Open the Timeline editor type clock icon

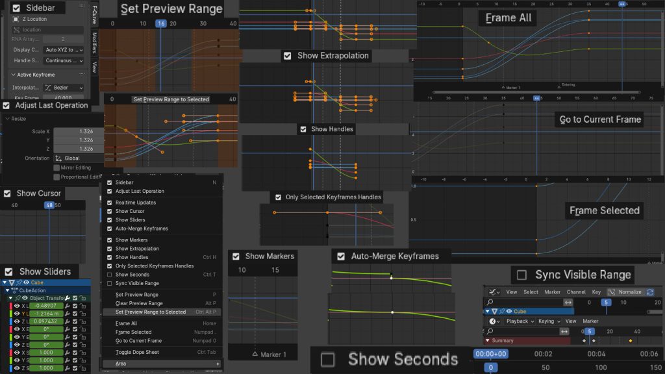(494, 321)
